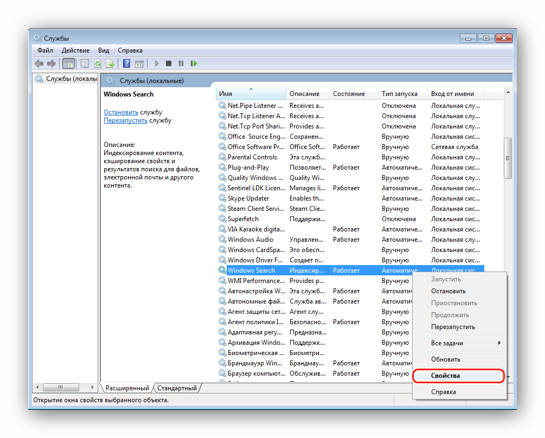The height and width of the screenshot is (438, 545).
Task: Click the green Refresh toolbar icon
Action: [x=98, y=63]
